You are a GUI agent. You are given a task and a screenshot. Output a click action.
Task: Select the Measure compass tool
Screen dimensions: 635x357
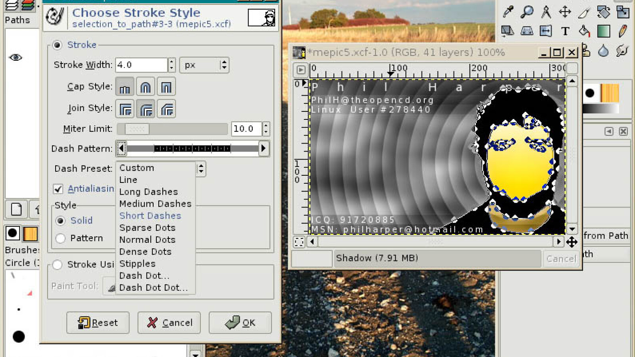pos(546,12)
